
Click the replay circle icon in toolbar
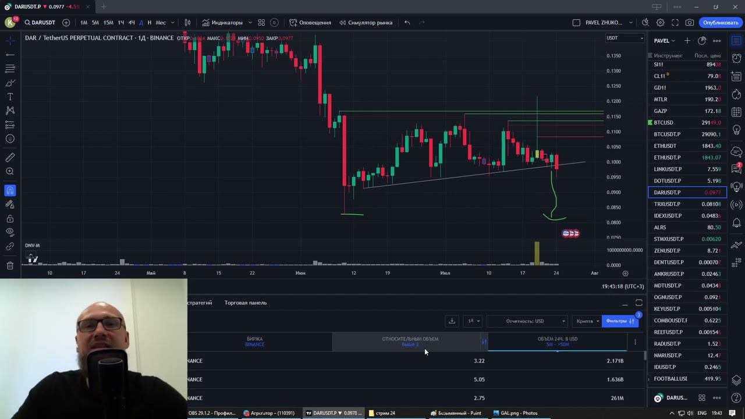(274, 23)
